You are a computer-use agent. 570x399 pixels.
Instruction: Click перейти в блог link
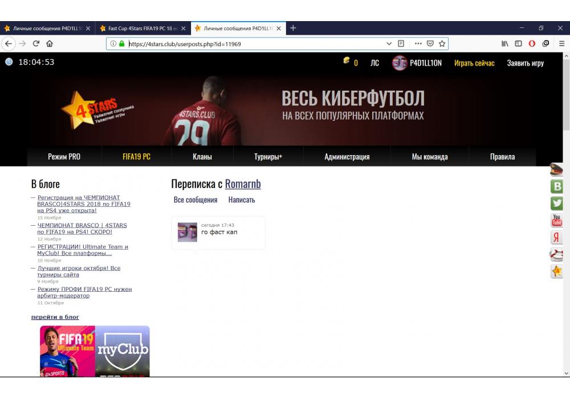(x=55, y=317)
